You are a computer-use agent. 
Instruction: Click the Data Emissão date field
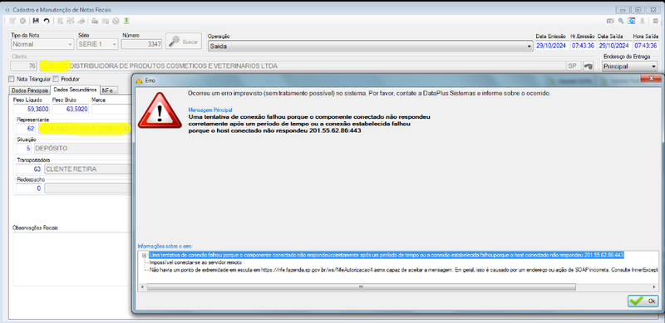(552, 46)
